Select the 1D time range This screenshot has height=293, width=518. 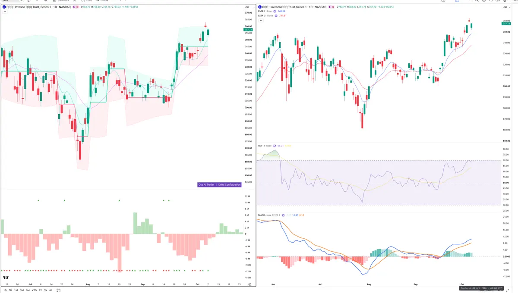(x=5, y=290)
